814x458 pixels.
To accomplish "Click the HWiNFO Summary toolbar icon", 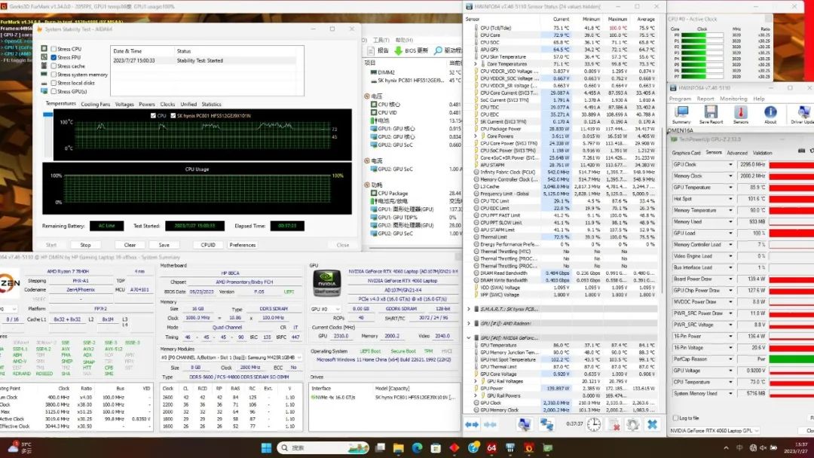I will pyautogui.click(x=681, y=114).
